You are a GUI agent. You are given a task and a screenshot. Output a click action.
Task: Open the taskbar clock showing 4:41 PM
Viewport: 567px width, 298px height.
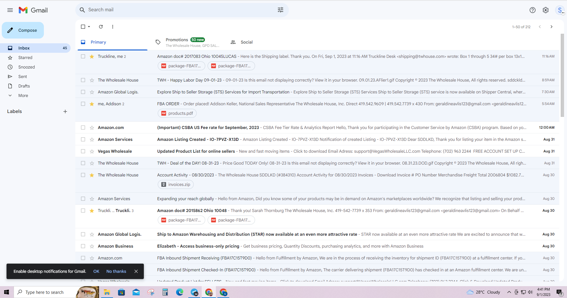pos(543,292)
